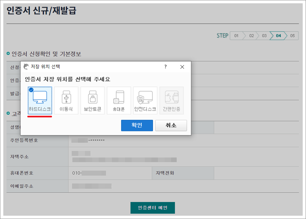Open the dialog question mark help icon
This screenshot has width=306, height=219.
pyautogui.click(x=166, y=67)
